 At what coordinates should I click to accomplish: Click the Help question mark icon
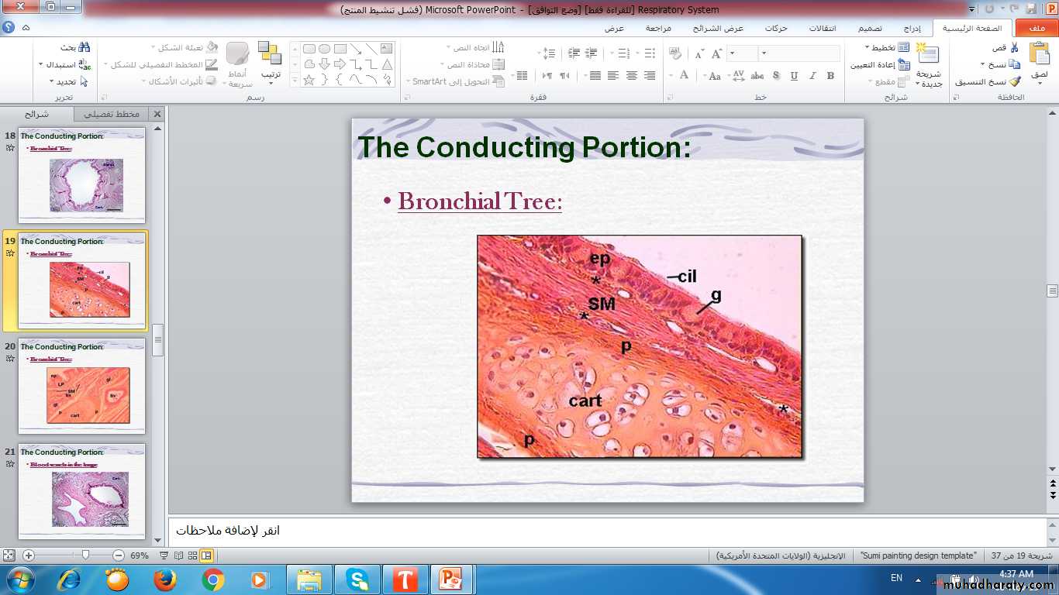click(x=9, y=28)
